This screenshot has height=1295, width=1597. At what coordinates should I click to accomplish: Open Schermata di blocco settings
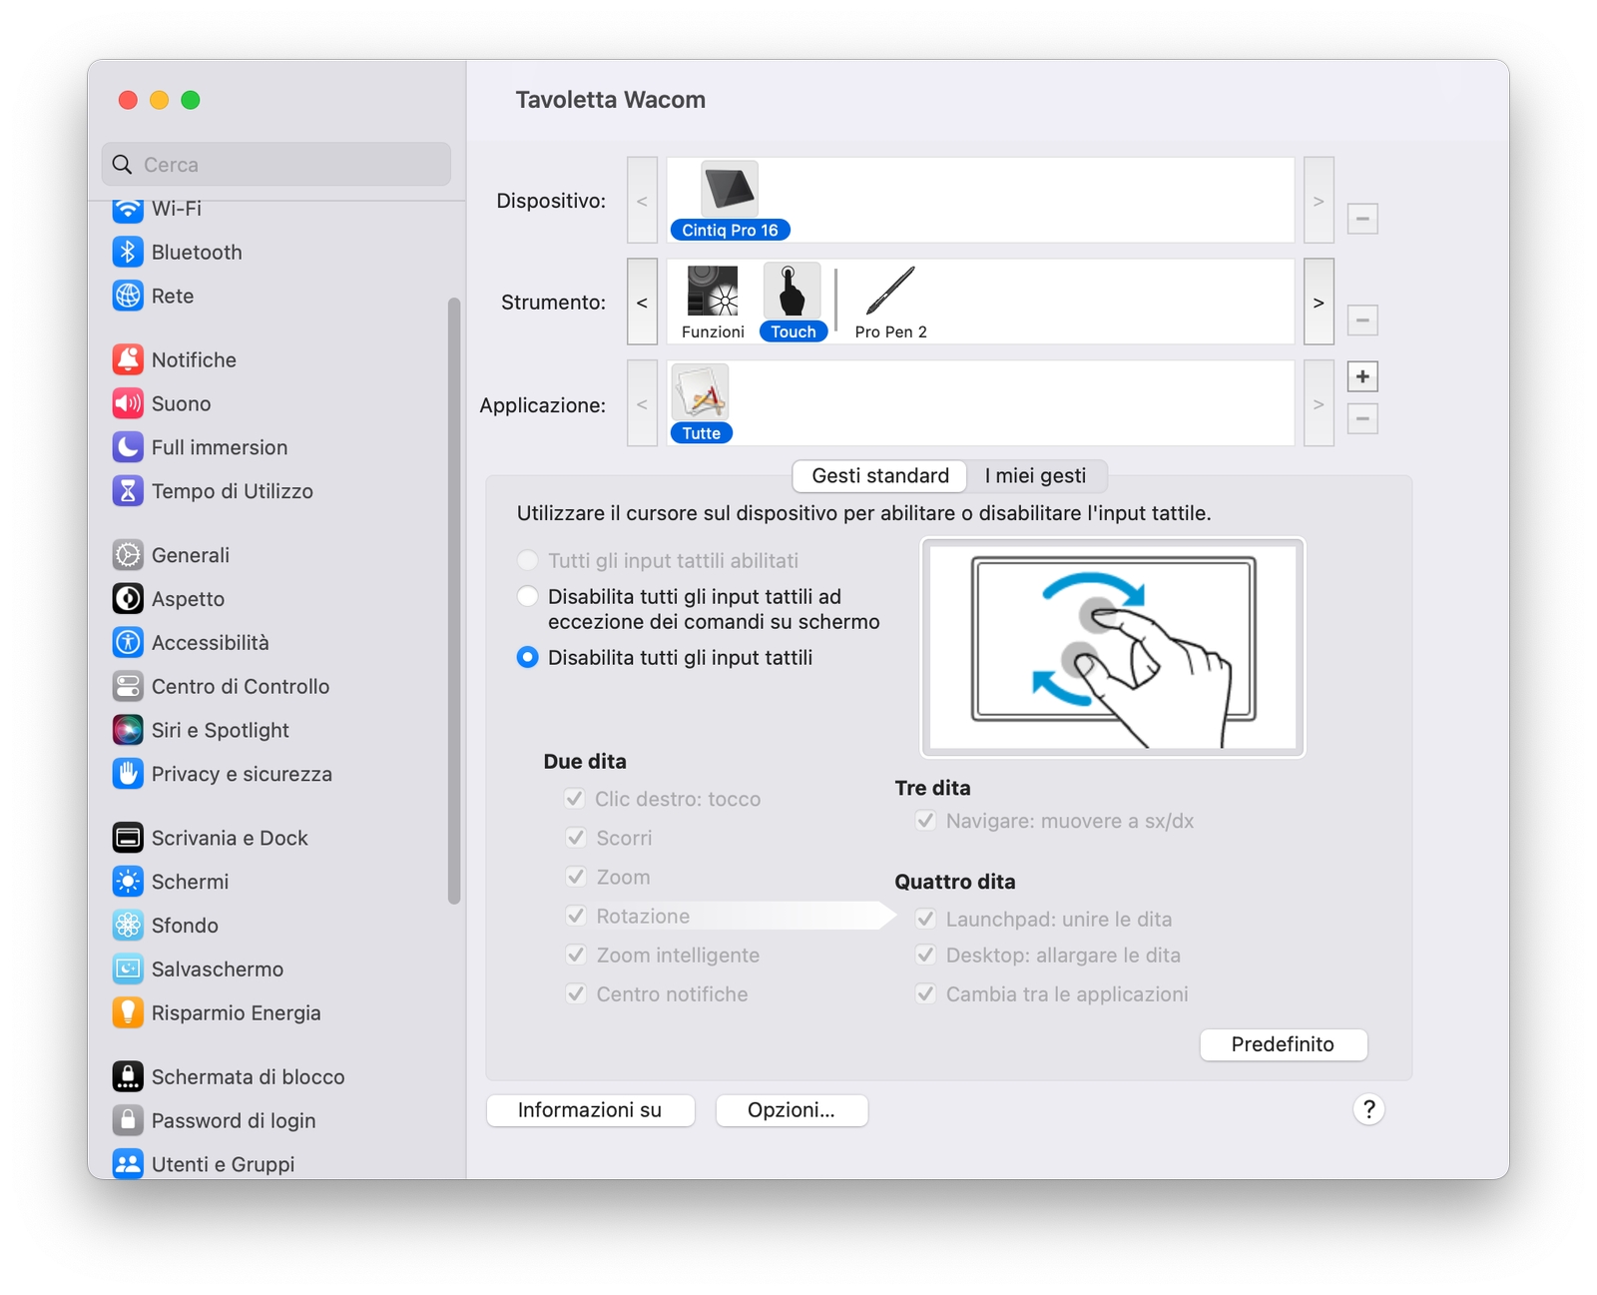229,1077
